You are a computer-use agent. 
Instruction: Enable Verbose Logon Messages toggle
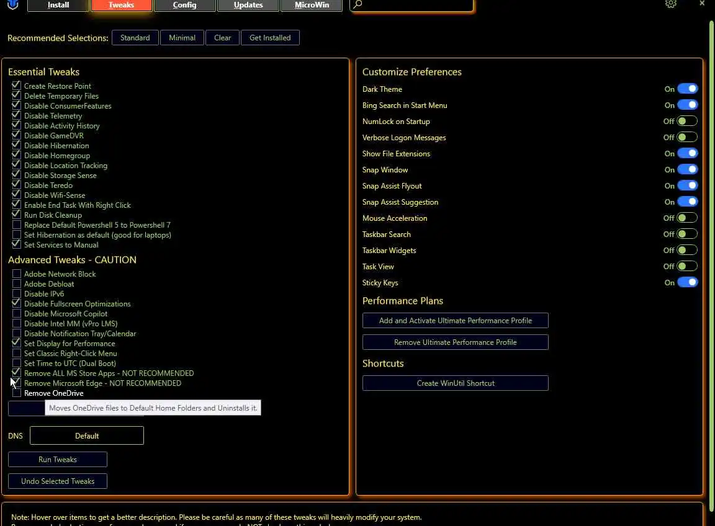click(687, 137)
